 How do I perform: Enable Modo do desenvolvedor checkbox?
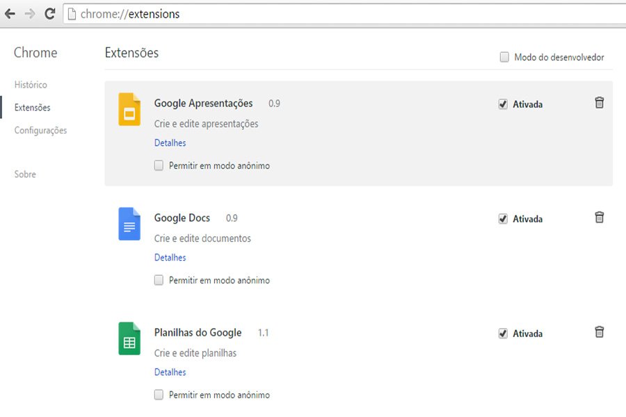click(x=504, y=57)
